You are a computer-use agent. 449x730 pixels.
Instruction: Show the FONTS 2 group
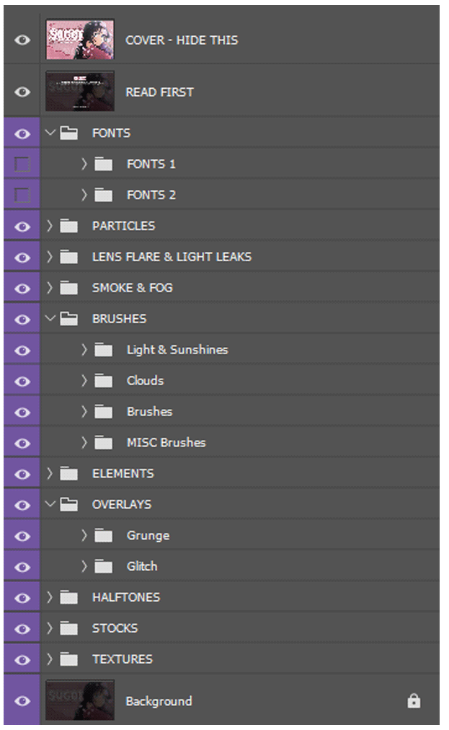[22, 195]
